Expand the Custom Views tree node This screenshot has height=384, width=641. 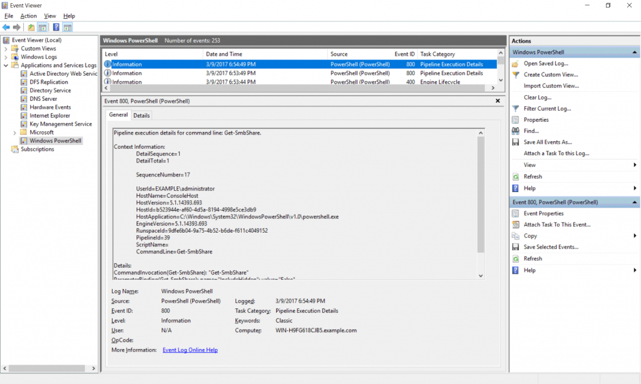click(6, 49)
